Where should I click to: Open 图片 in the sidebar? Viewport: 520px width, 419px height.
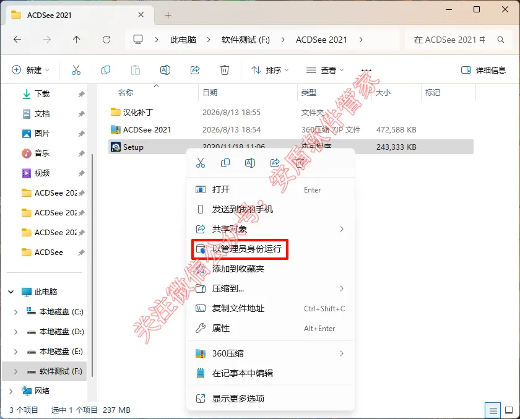pos(42,134)
